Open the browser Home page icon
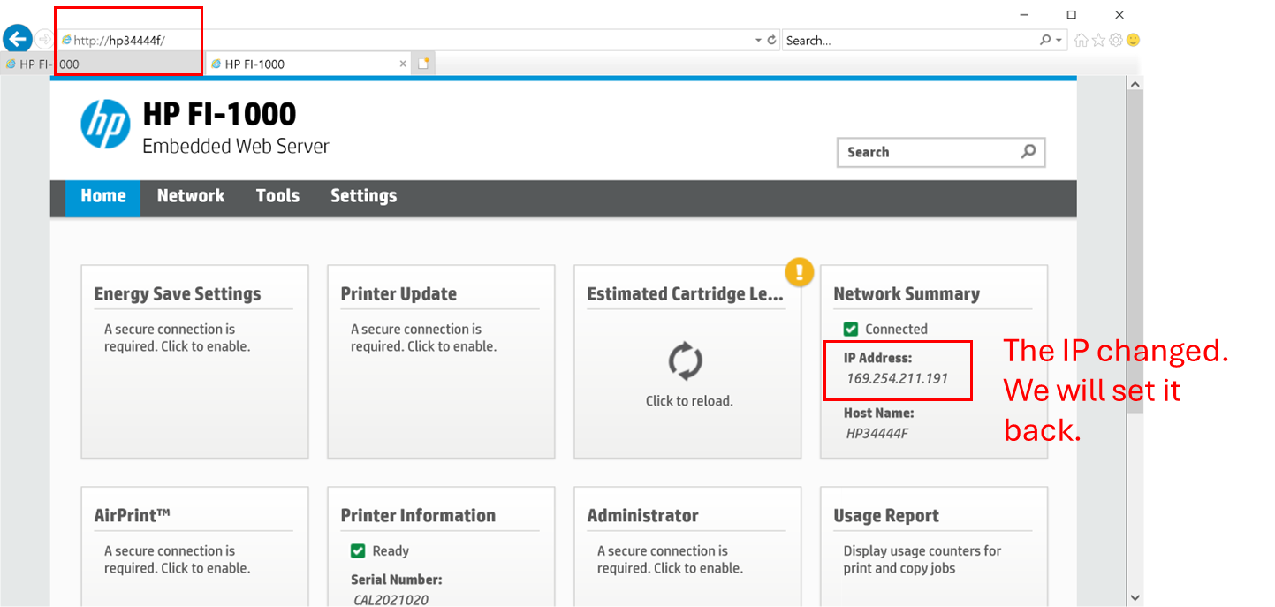The height and width of the screenshot is (607, 1275). point(1081,40)
